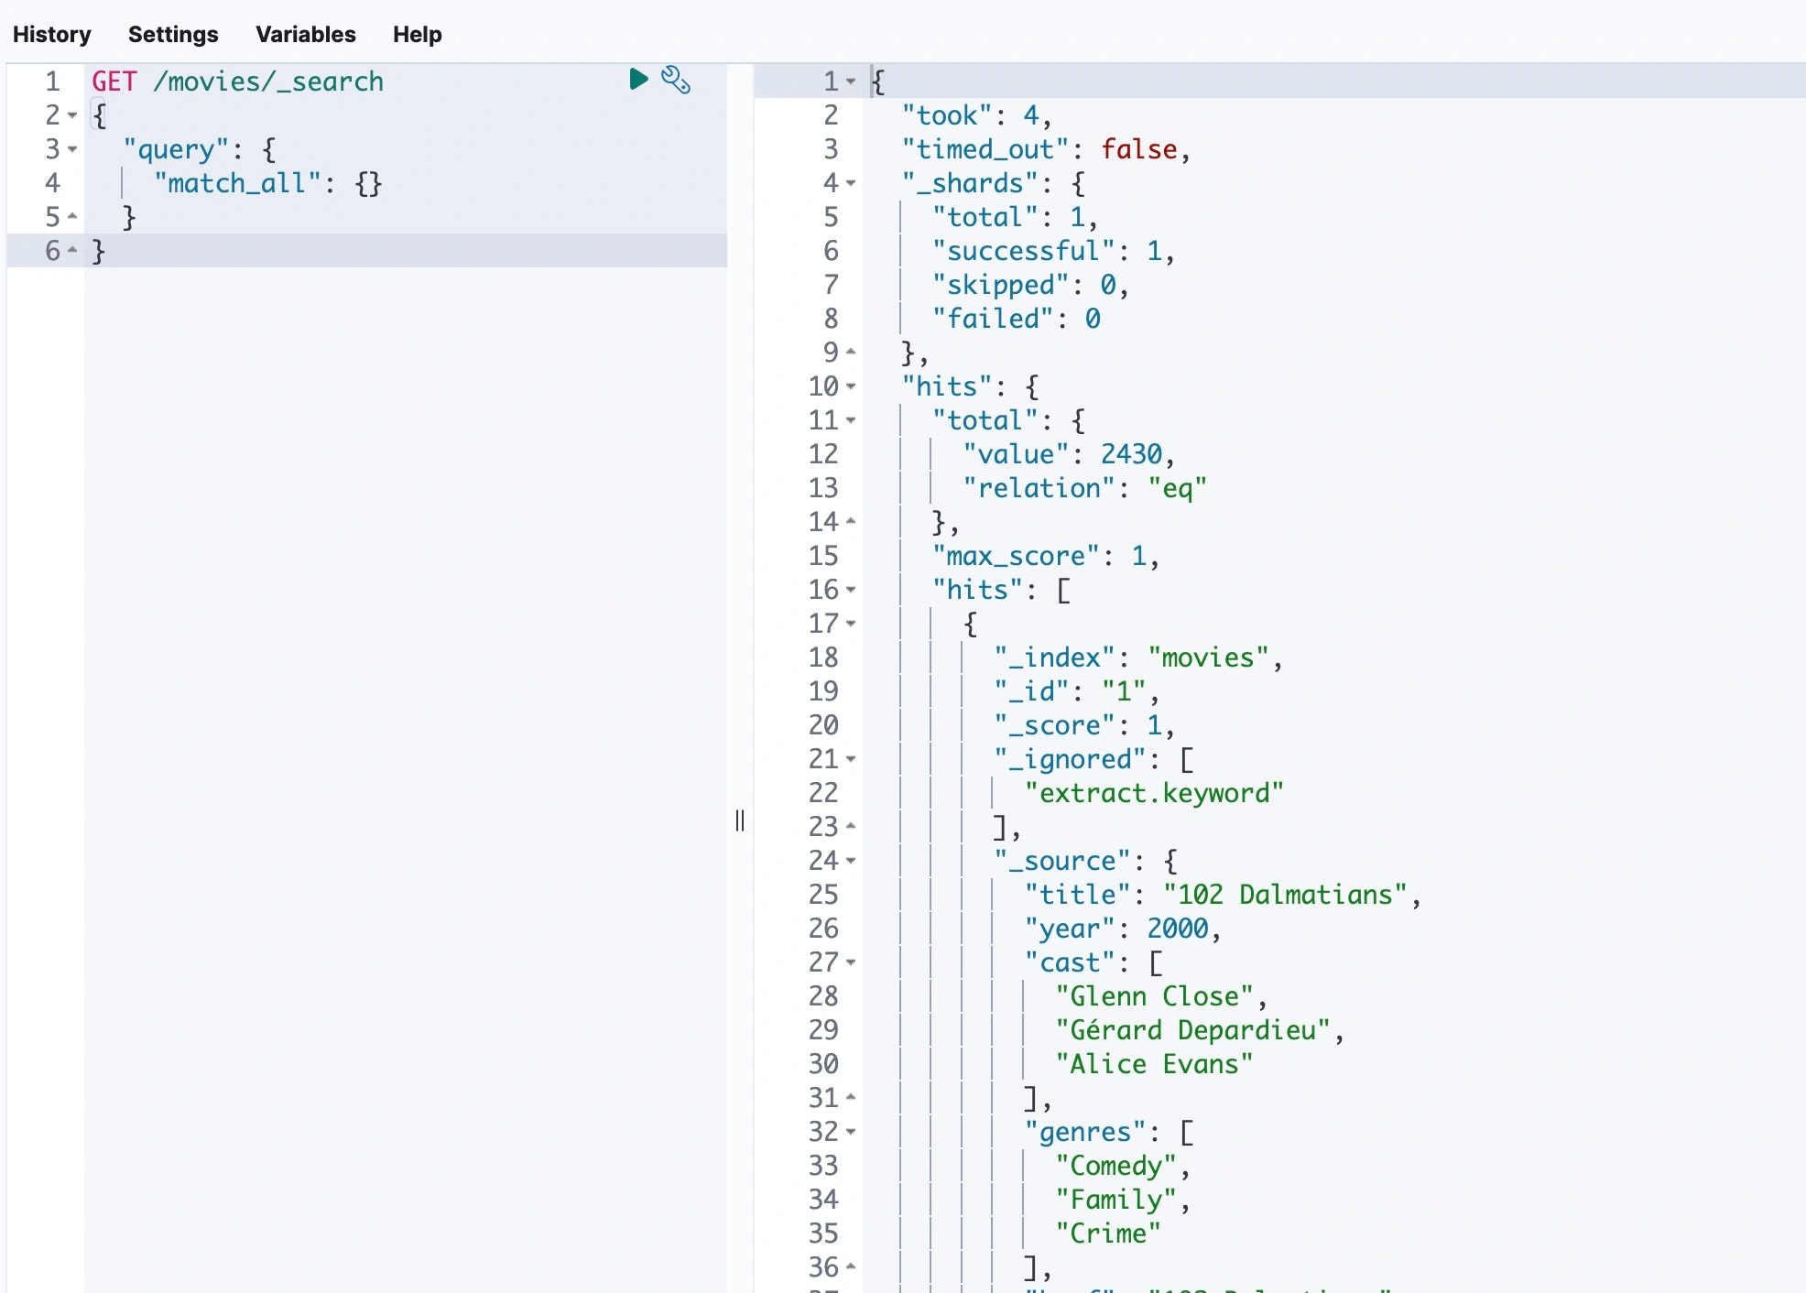The image size is (1806, 1293).
Task: Open the wrench request options icon
Action: 676,81
